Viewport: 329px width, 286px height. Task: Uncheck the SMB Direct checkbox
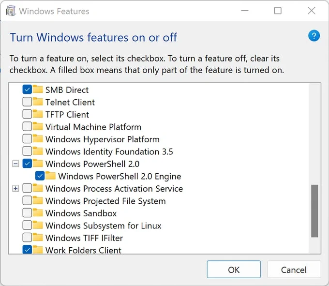[27, 90]
